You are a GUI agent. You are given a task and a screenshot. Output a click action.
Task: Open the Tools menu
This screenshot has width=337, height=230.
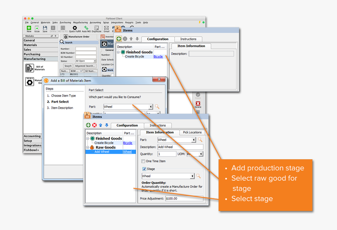[x=138, y=23]
